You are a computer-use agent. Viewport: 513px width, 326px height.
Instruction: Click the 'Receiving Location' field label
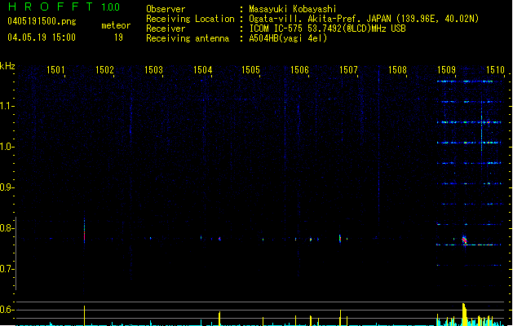(190, 19)
